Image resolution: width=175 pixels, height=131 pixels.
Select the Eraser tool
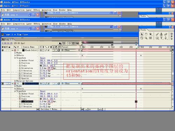click(166, 34)
